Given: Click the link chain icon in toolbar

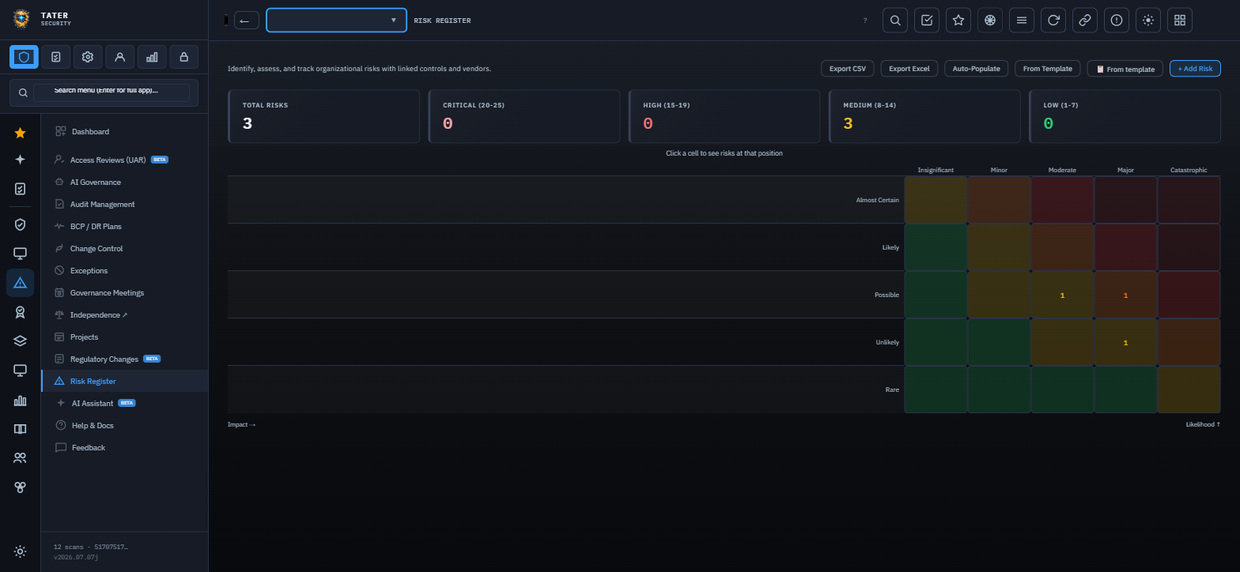Looking at the screenshot, I should point(1085,21).
